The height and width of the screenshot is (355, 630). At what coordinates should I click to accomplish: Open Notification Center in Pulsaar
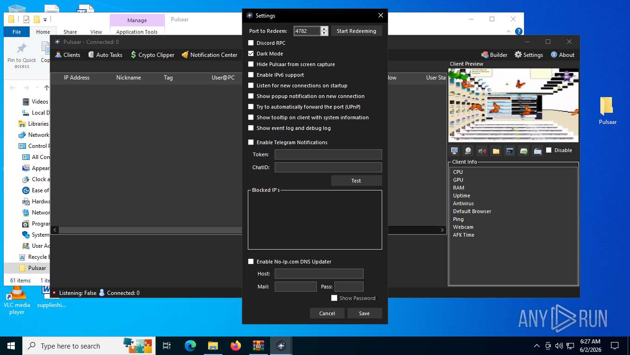pos(209,55)
